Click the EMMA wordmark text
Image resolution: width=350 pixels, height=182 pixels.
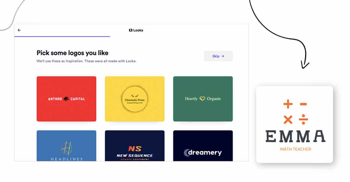(295, 136)
